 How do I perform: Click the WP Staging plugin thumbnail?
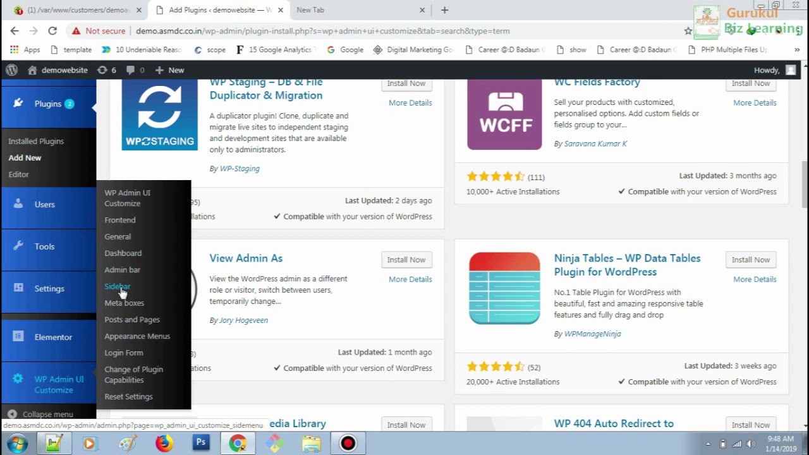point(159,114)
